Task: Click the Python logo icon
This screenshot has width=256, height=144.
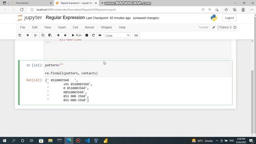Action: point(214,18)
